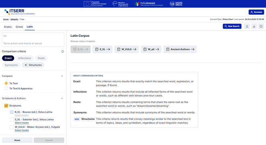Open the W_VULG corpus chapter chip

click(x=127, y=49)
